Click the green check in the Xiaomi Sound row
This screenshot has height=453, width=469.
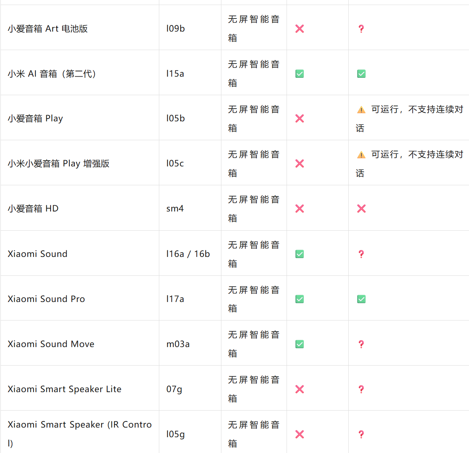click(300, 254)
